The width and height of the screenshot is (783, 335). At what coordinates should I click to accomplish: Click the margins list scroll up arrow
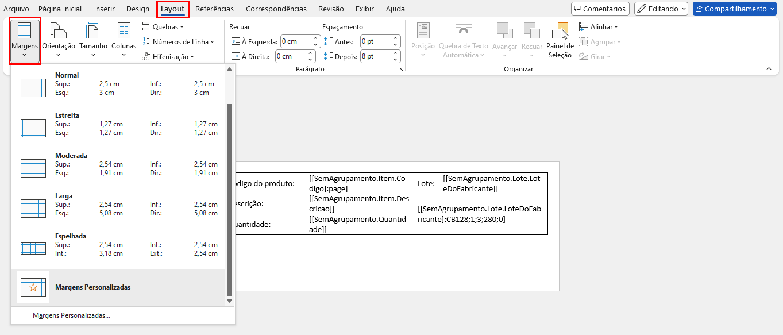pyautogui.click(x=229, y=70)
